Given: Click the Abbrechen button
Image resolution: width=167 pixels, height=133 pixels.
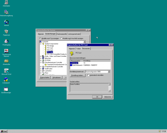Looking at the screenshot, I should point(108,97).
